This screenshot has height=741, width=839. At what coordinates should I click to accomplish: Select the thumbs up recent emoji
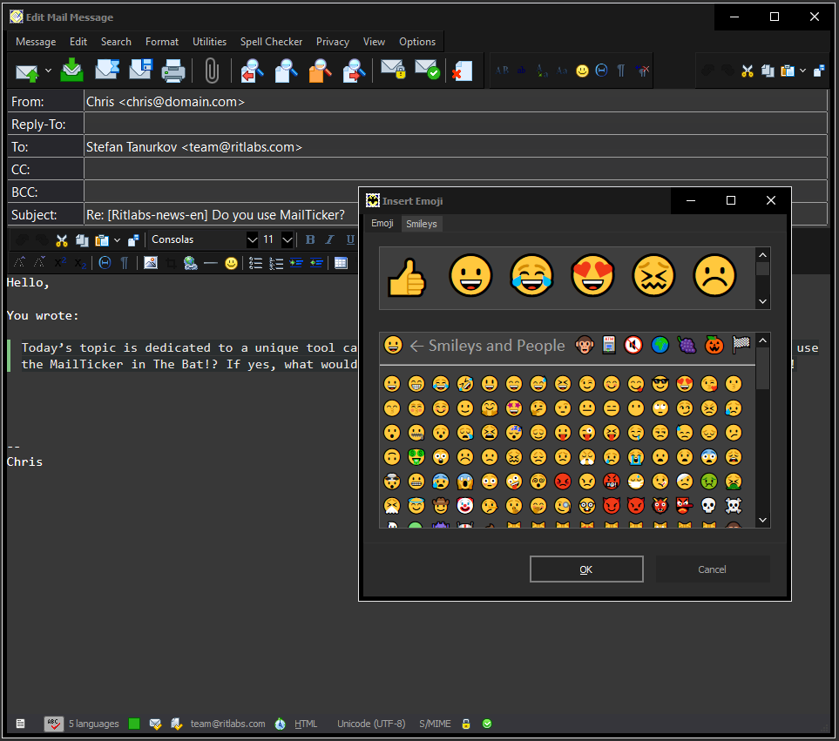407,277
